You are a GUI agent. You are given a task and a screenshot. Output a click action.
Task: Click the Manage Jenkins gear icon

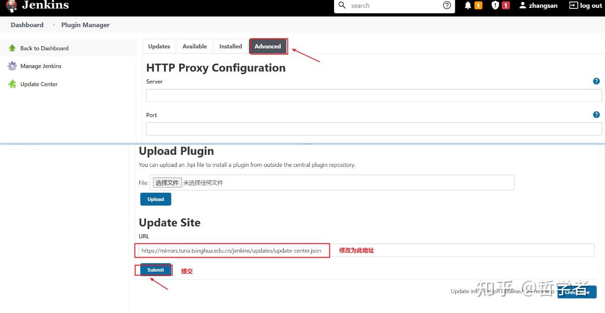tap(12, 66)
